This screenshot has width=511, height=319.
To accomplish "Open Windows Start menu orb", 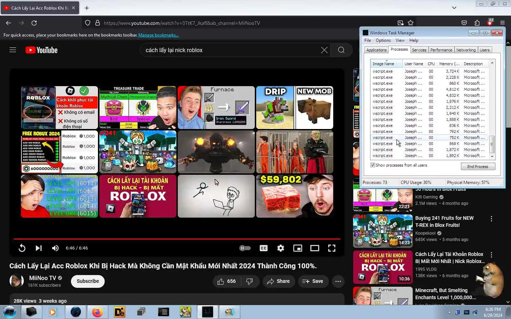I will [10, 312].
